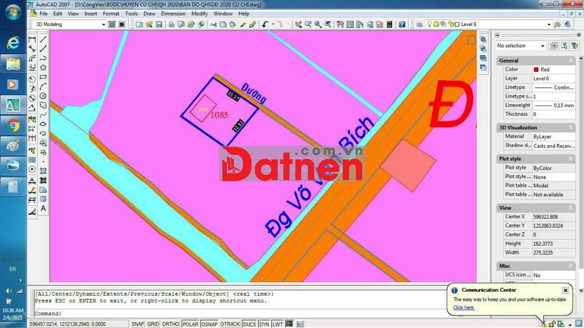This screenshot has height=328, width=584.
Task: Click in the Command line input
Action: [x=228, y=313]
